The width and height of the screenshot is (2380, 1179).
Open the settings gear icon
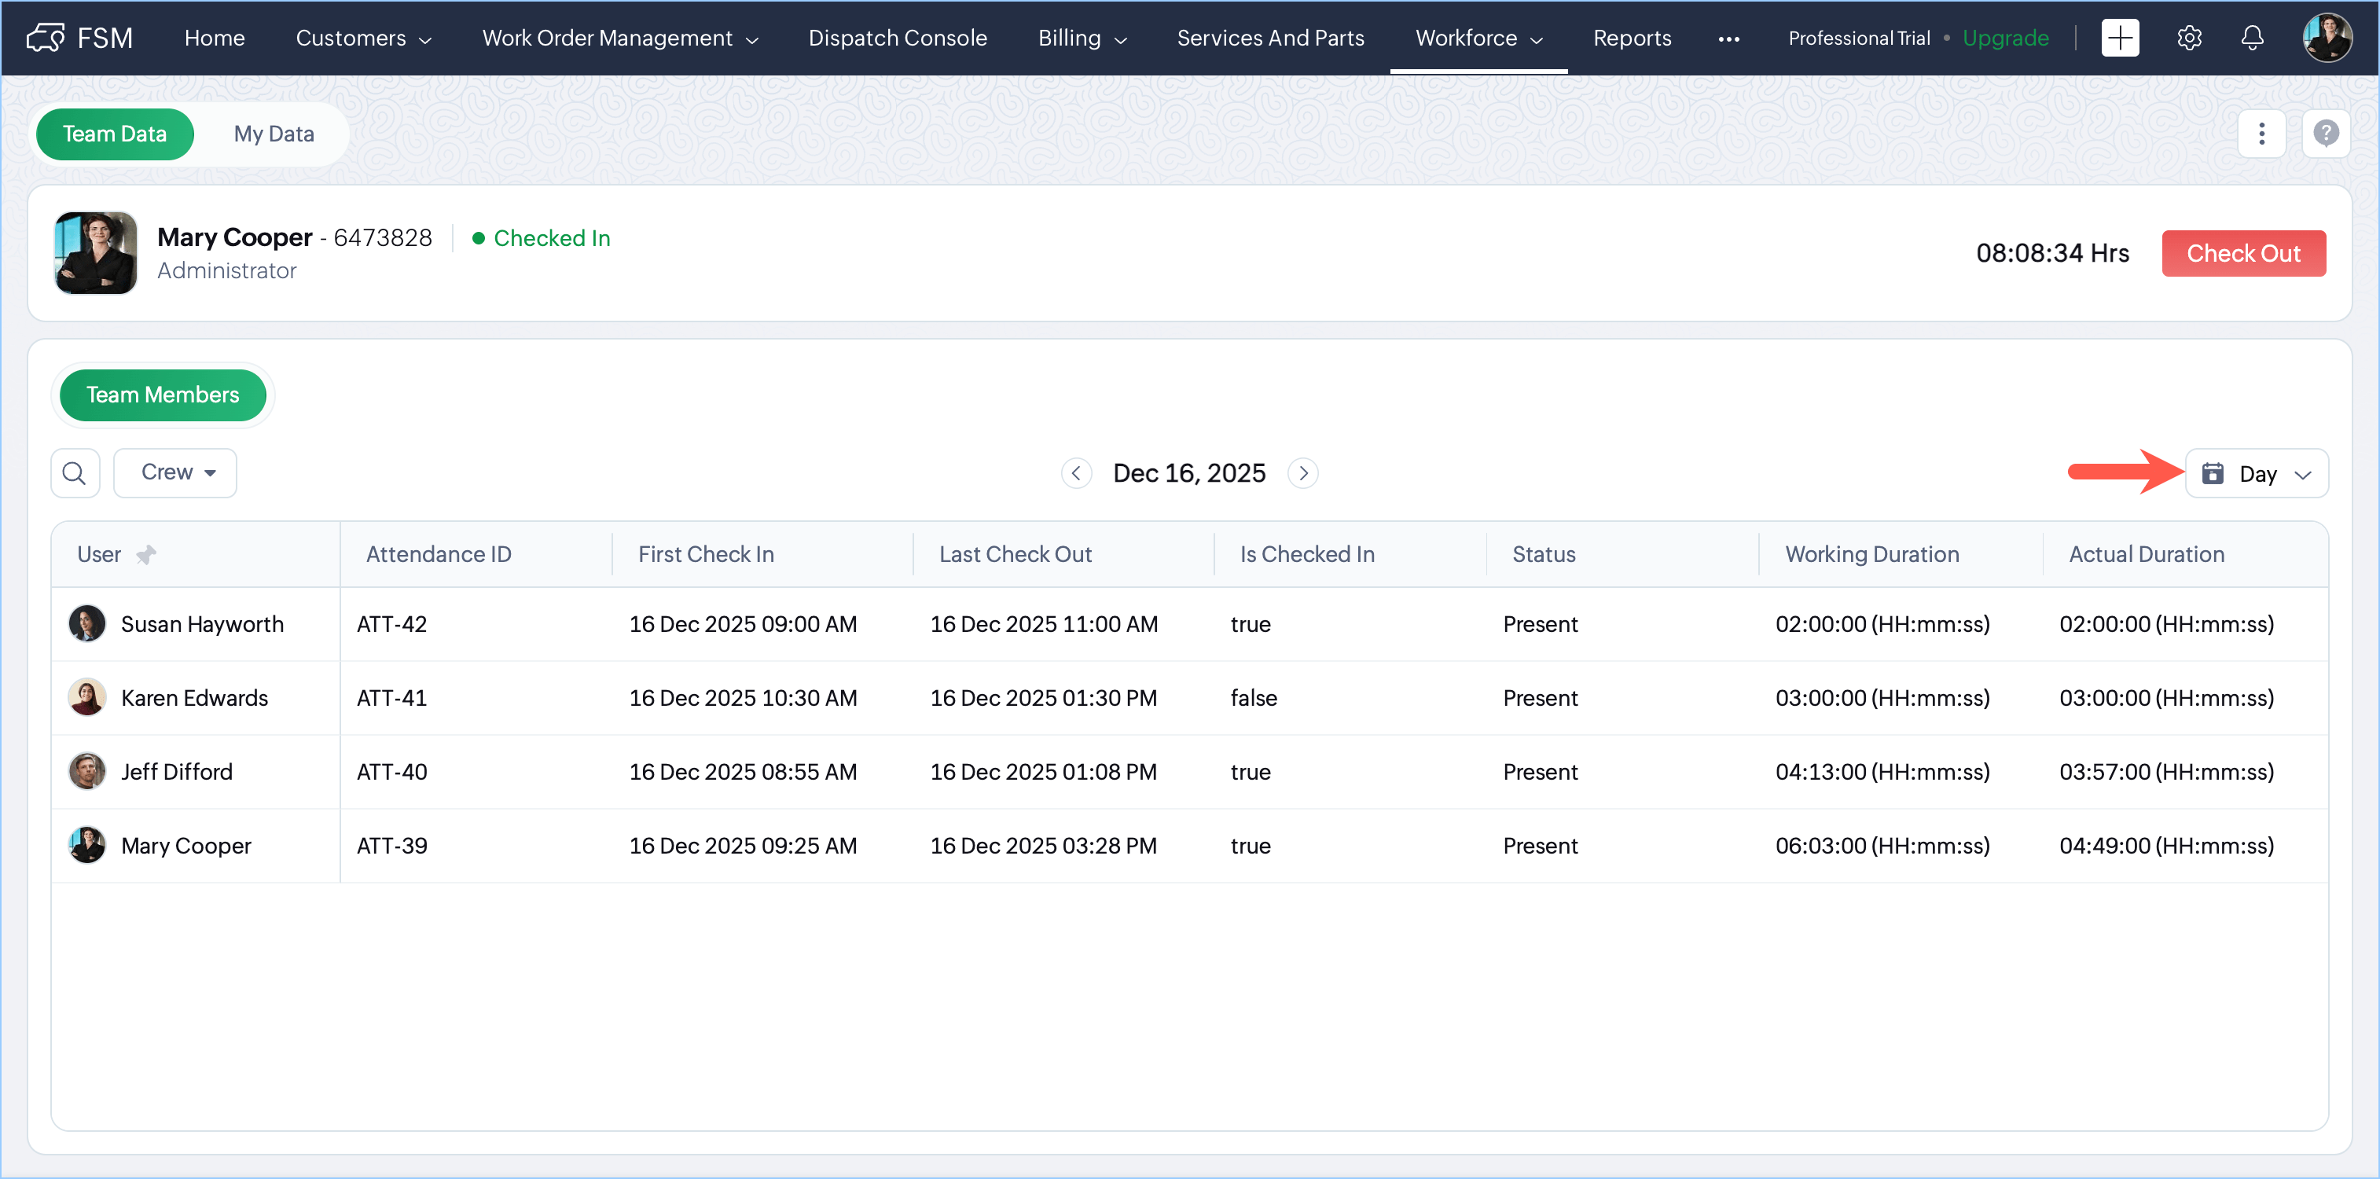(x=2189, y=38)
